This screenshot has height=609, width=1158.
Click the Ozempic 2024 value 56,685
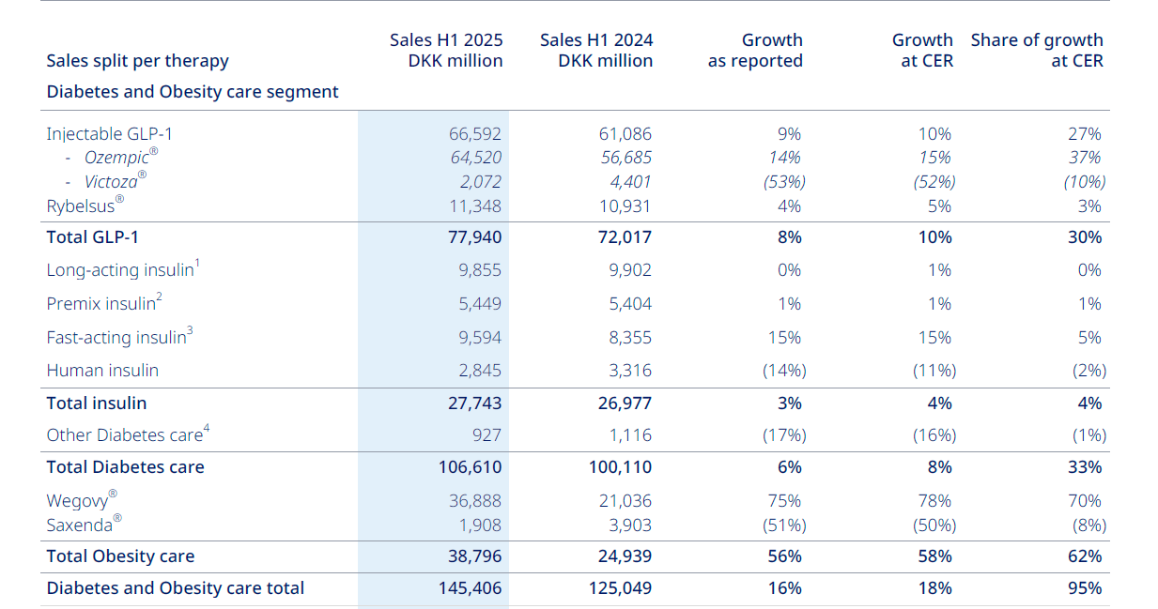pyautogui.click(x=625, y=158)
